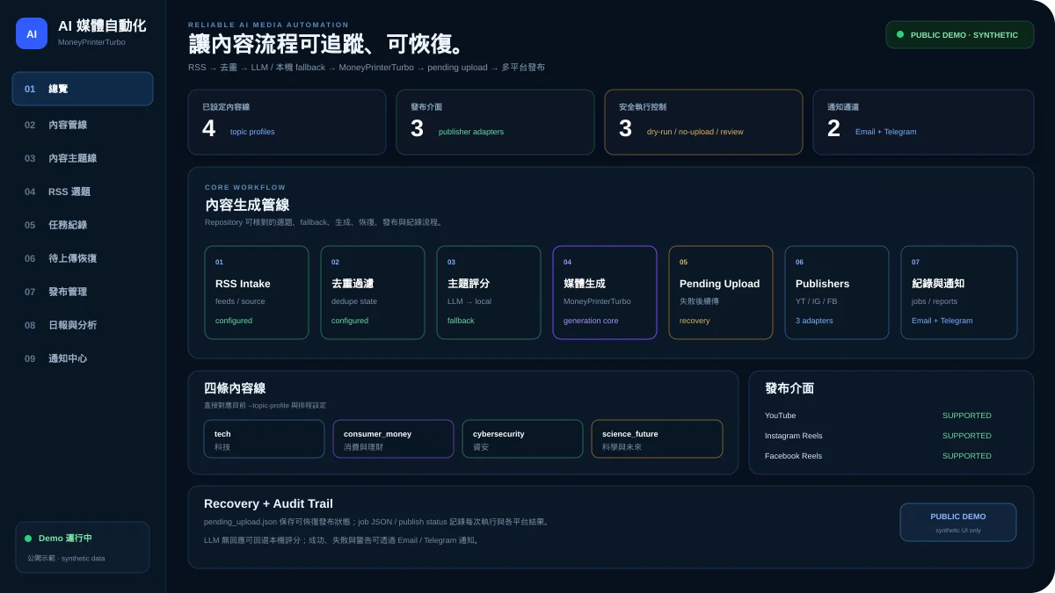The width and height of the screenshot is (1055, 593).
Task: Click the Email + Telegram label under 通知通道
Action: [885, 132]
